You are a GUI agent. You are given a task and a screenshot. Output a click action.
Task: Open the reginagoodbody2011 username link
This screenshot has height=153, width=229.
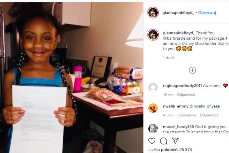(182, 86)
